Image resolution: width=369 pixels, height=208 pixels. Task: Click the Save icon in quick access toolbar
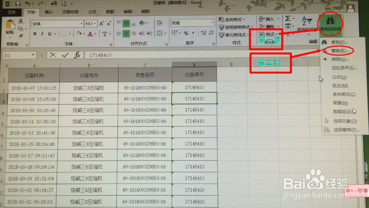point(18,4)
